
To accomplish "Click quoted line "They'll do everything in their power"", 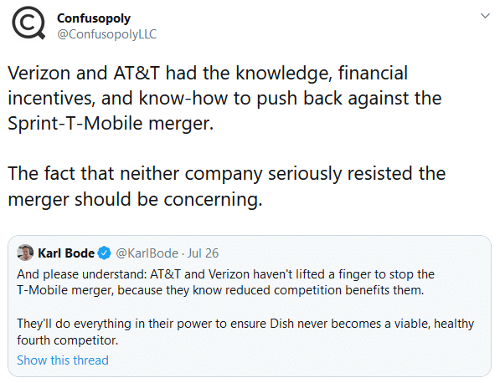I will pyautogui.click(x=245, y=324).
